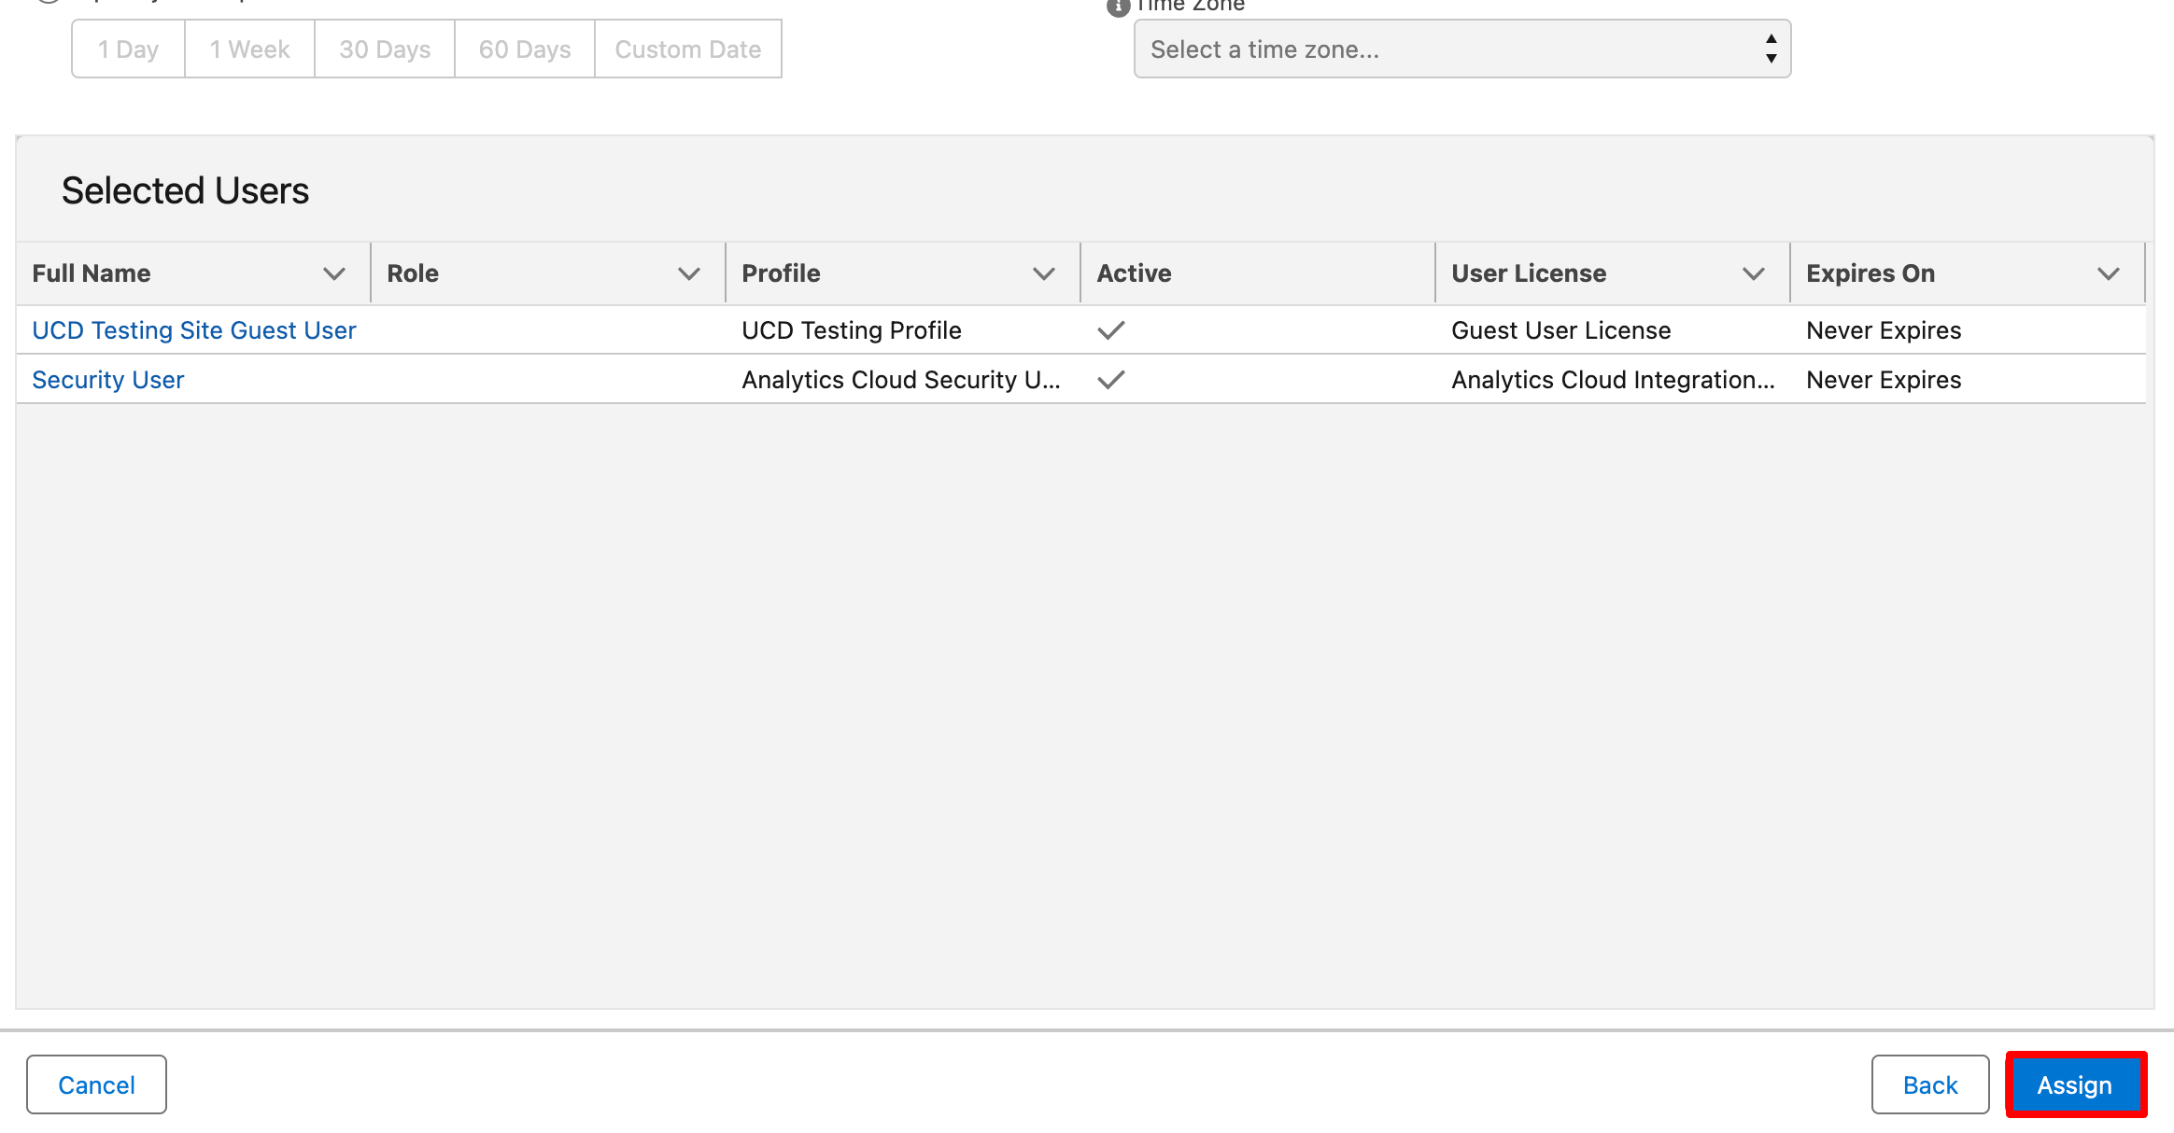Go Back to the previous step
This screenshot has width=2174, height=1133.
coord(1929,1084)
